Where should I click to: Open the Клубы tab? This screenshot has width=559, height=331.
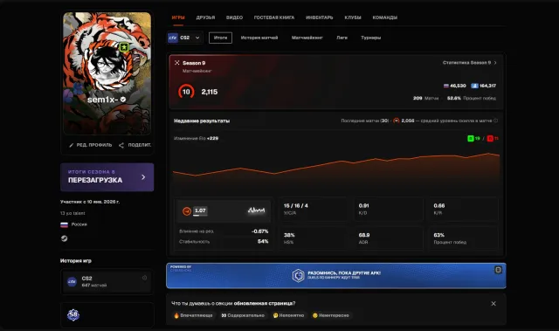353,17
